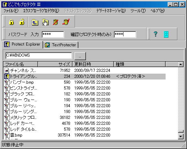
Task: Click the bitmap icon of バンブー.bmp
Action: 7,82
